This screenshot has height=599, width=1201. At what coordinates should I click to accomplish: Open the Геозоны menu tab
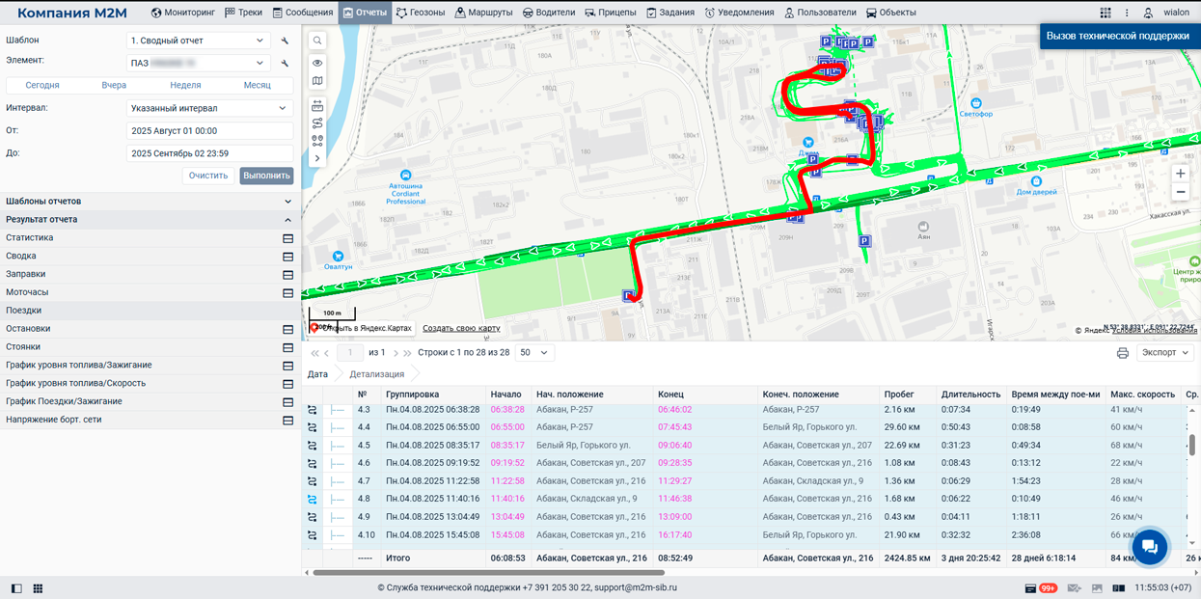421,13
